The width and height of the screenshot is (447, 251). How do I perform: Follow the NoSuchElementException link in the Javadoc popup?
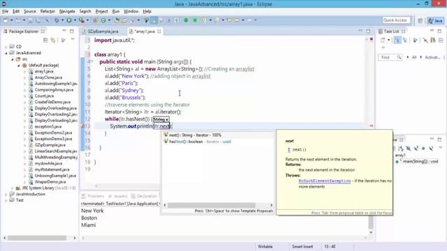324,181
